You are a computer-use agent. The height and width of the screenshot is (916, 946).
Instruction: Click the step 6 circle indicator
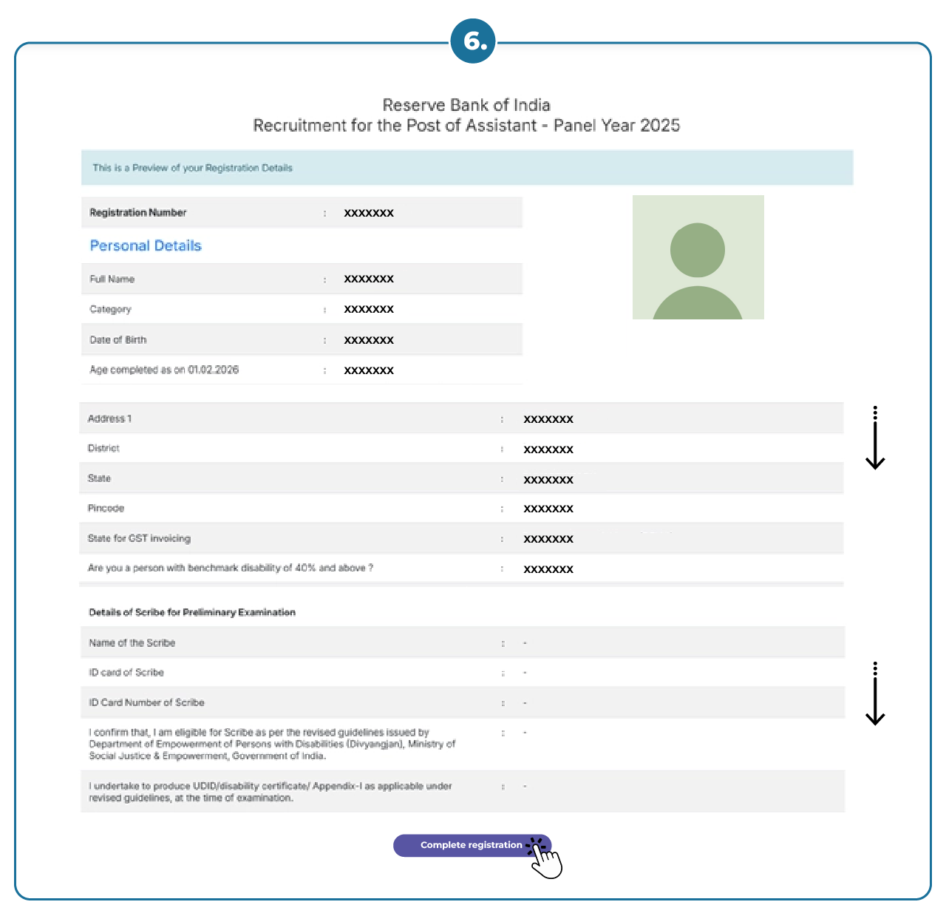coord(472,42)
